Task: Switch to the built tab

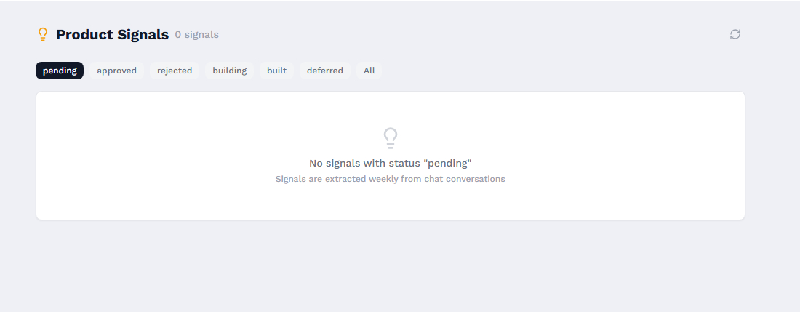Action: 276,71
